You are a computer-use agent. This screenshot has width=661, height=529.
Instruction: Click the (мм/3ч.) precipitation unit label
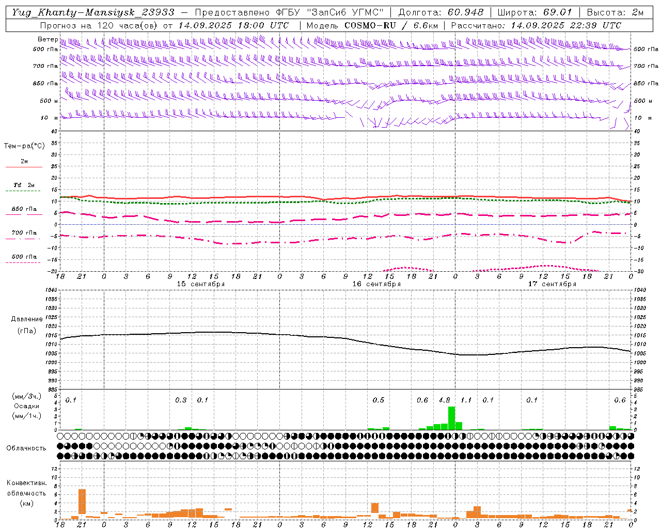26,396
